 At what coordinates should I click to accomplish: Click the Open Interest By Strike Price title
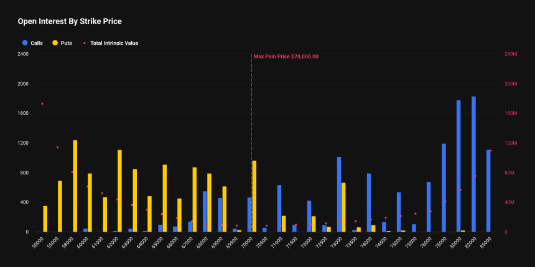69,21
